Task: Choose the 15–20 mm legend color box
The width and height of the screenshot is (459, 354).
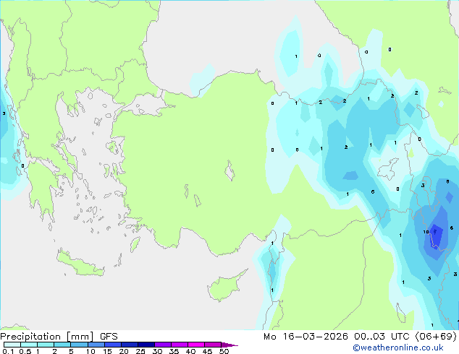Action: 113,345
